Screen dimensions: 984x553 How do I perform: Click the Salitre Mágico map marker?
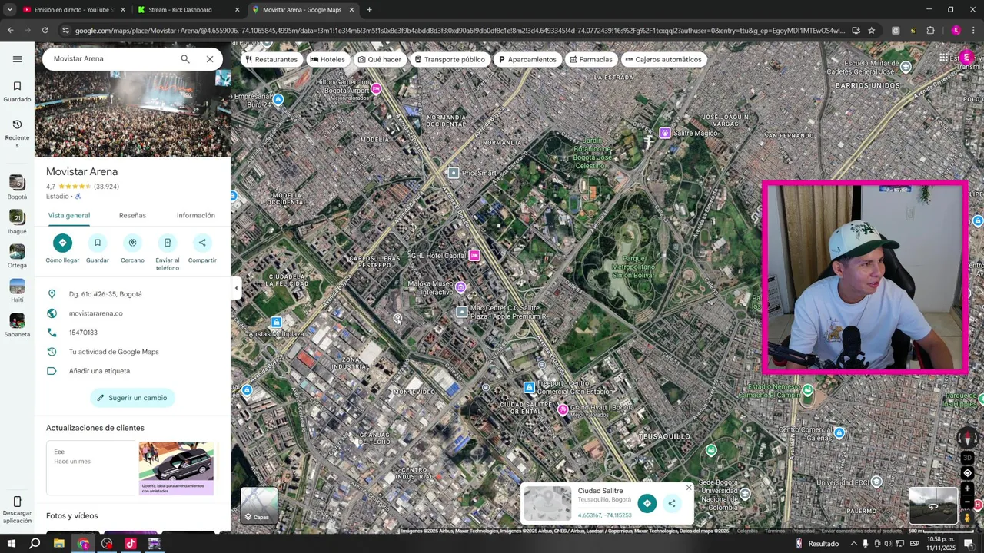click(665, 133)
